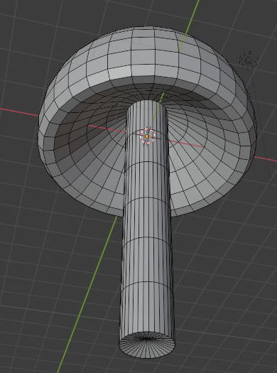Select the dotted point light object
Image resolution: width=277 pixels, height=373 pixels.
[x=248, y=60]
